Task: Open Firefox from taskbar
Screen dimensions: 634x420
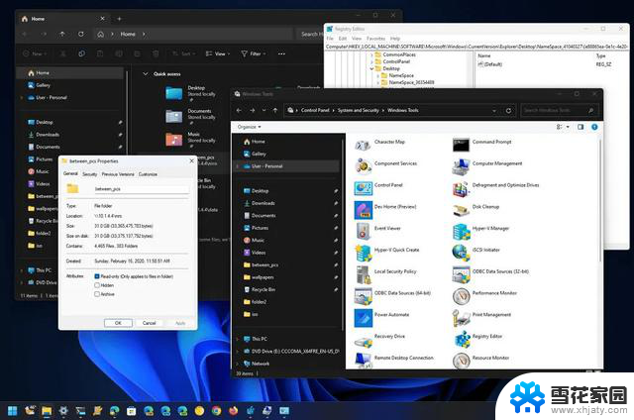Action: (234, 411)
